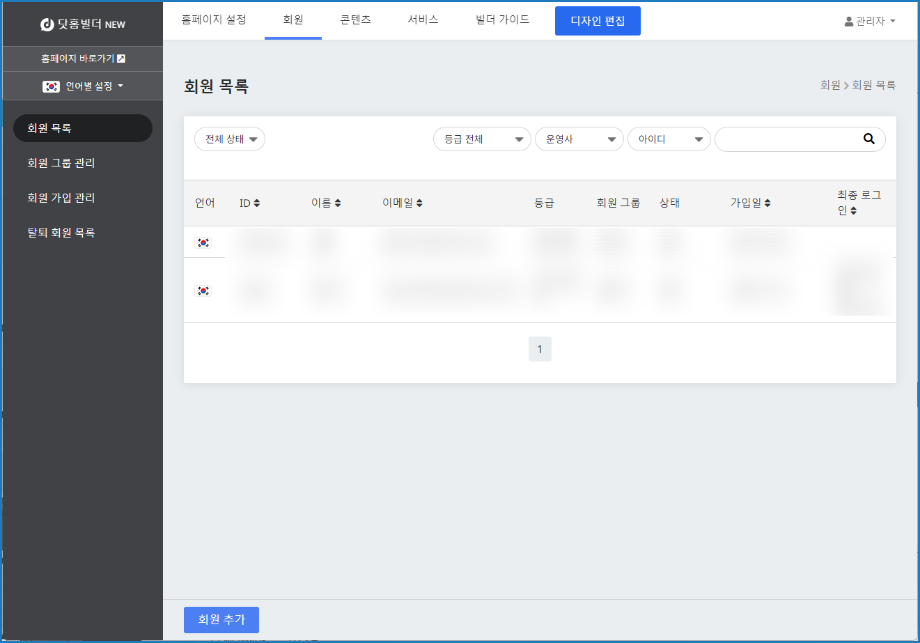Open the 관리자 account menu
The image size is (920, 643).
(870, 21)
